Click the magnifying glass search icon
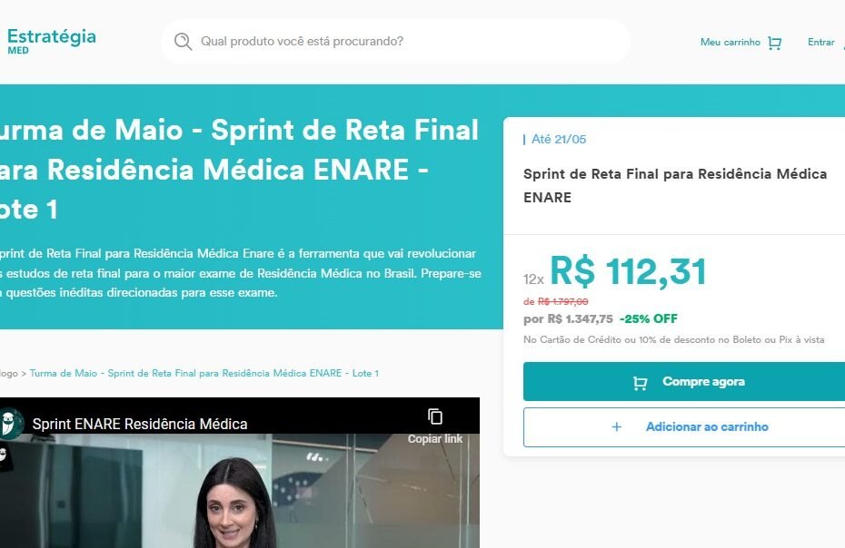The width and height of the screenshot is (845, 548). pyautogui.click(x=183, y=42)
